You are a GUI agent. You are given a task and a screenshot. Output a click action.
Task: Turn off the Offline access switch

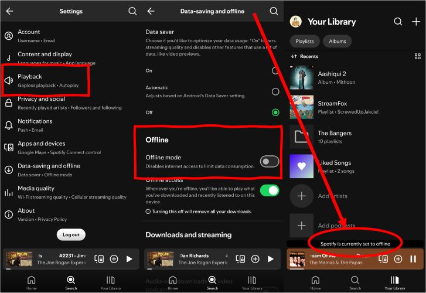269,190
